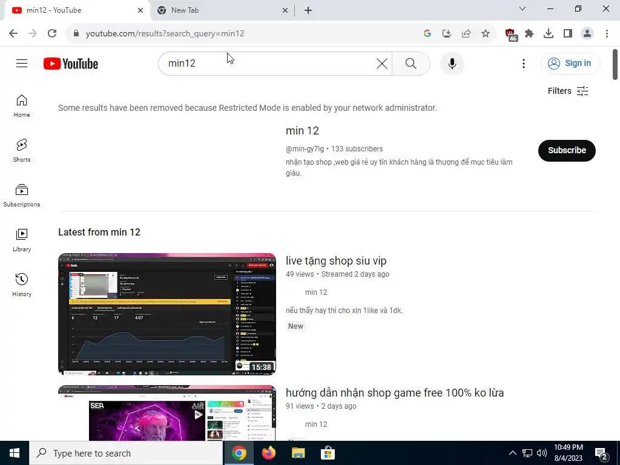Clear the search query with the X icon

(381, 63)
